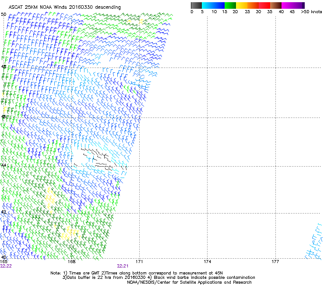Click the purple time stamp '22:21'
Screen dimensions: 324x285
click(123, 266)
